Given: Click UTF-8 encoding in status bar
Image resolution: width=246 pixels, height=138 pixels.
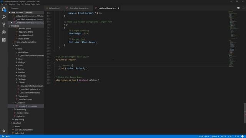Looking at the screenshot, I should tap(224, 136).
